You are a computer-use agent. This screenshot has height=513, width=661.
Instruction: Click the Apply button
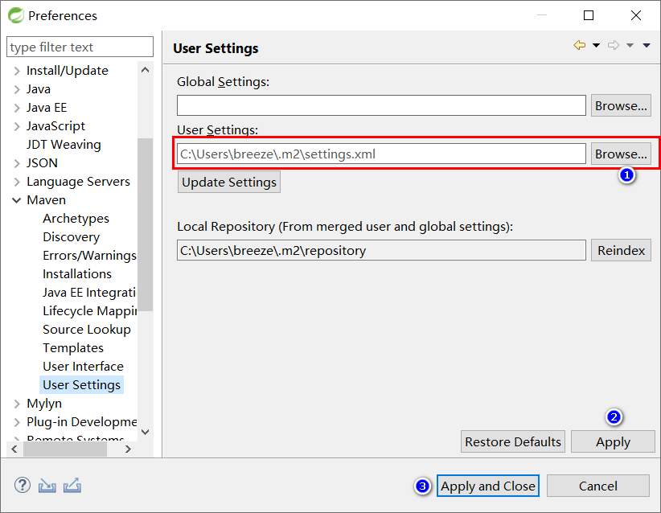pos(613,441)
